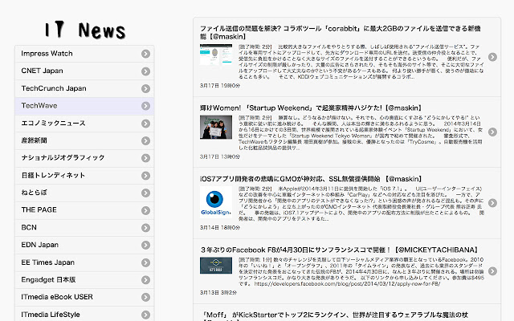Click the arrow icon beside ITmedia LifeStyle
The width and height of the screenshot is (514, 321).
146,315
